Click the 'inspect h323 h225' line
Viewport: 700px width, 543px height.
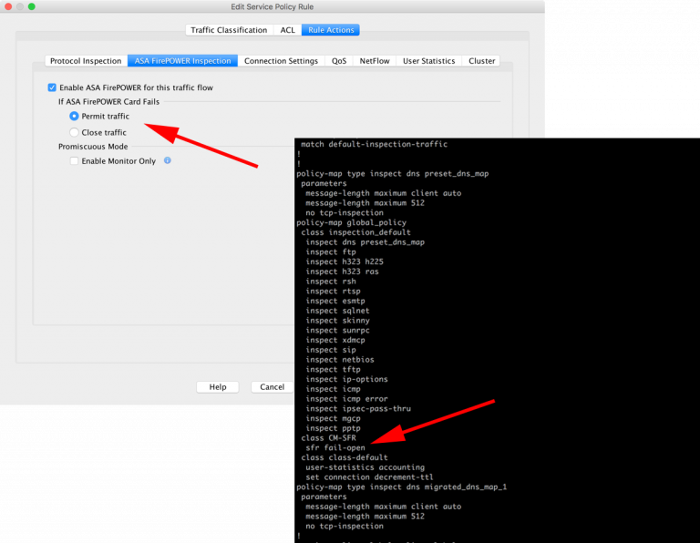(345, 261)
